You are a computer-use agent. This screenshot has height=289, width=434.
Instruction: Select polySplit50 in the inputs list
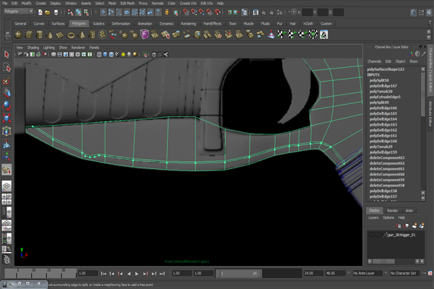(379, 80)
